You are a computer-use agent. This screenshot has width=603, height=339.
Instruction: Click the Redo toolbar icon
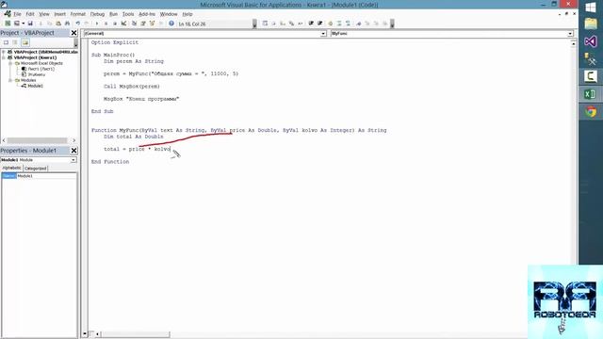(87, 24)
